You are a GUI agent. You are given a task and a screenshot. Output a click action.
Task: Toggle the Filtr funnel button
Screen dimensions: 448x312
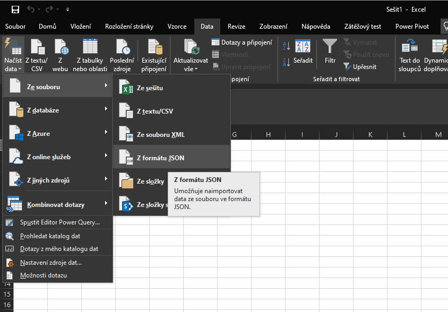pos(330,51)
